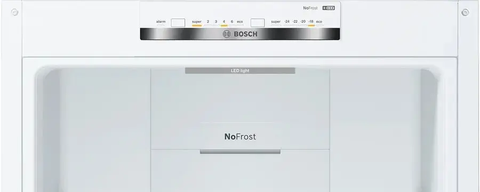This screenshot has height=192, width=480.
Task: Select the freezer super freezing setting
Action: point(276,22)
